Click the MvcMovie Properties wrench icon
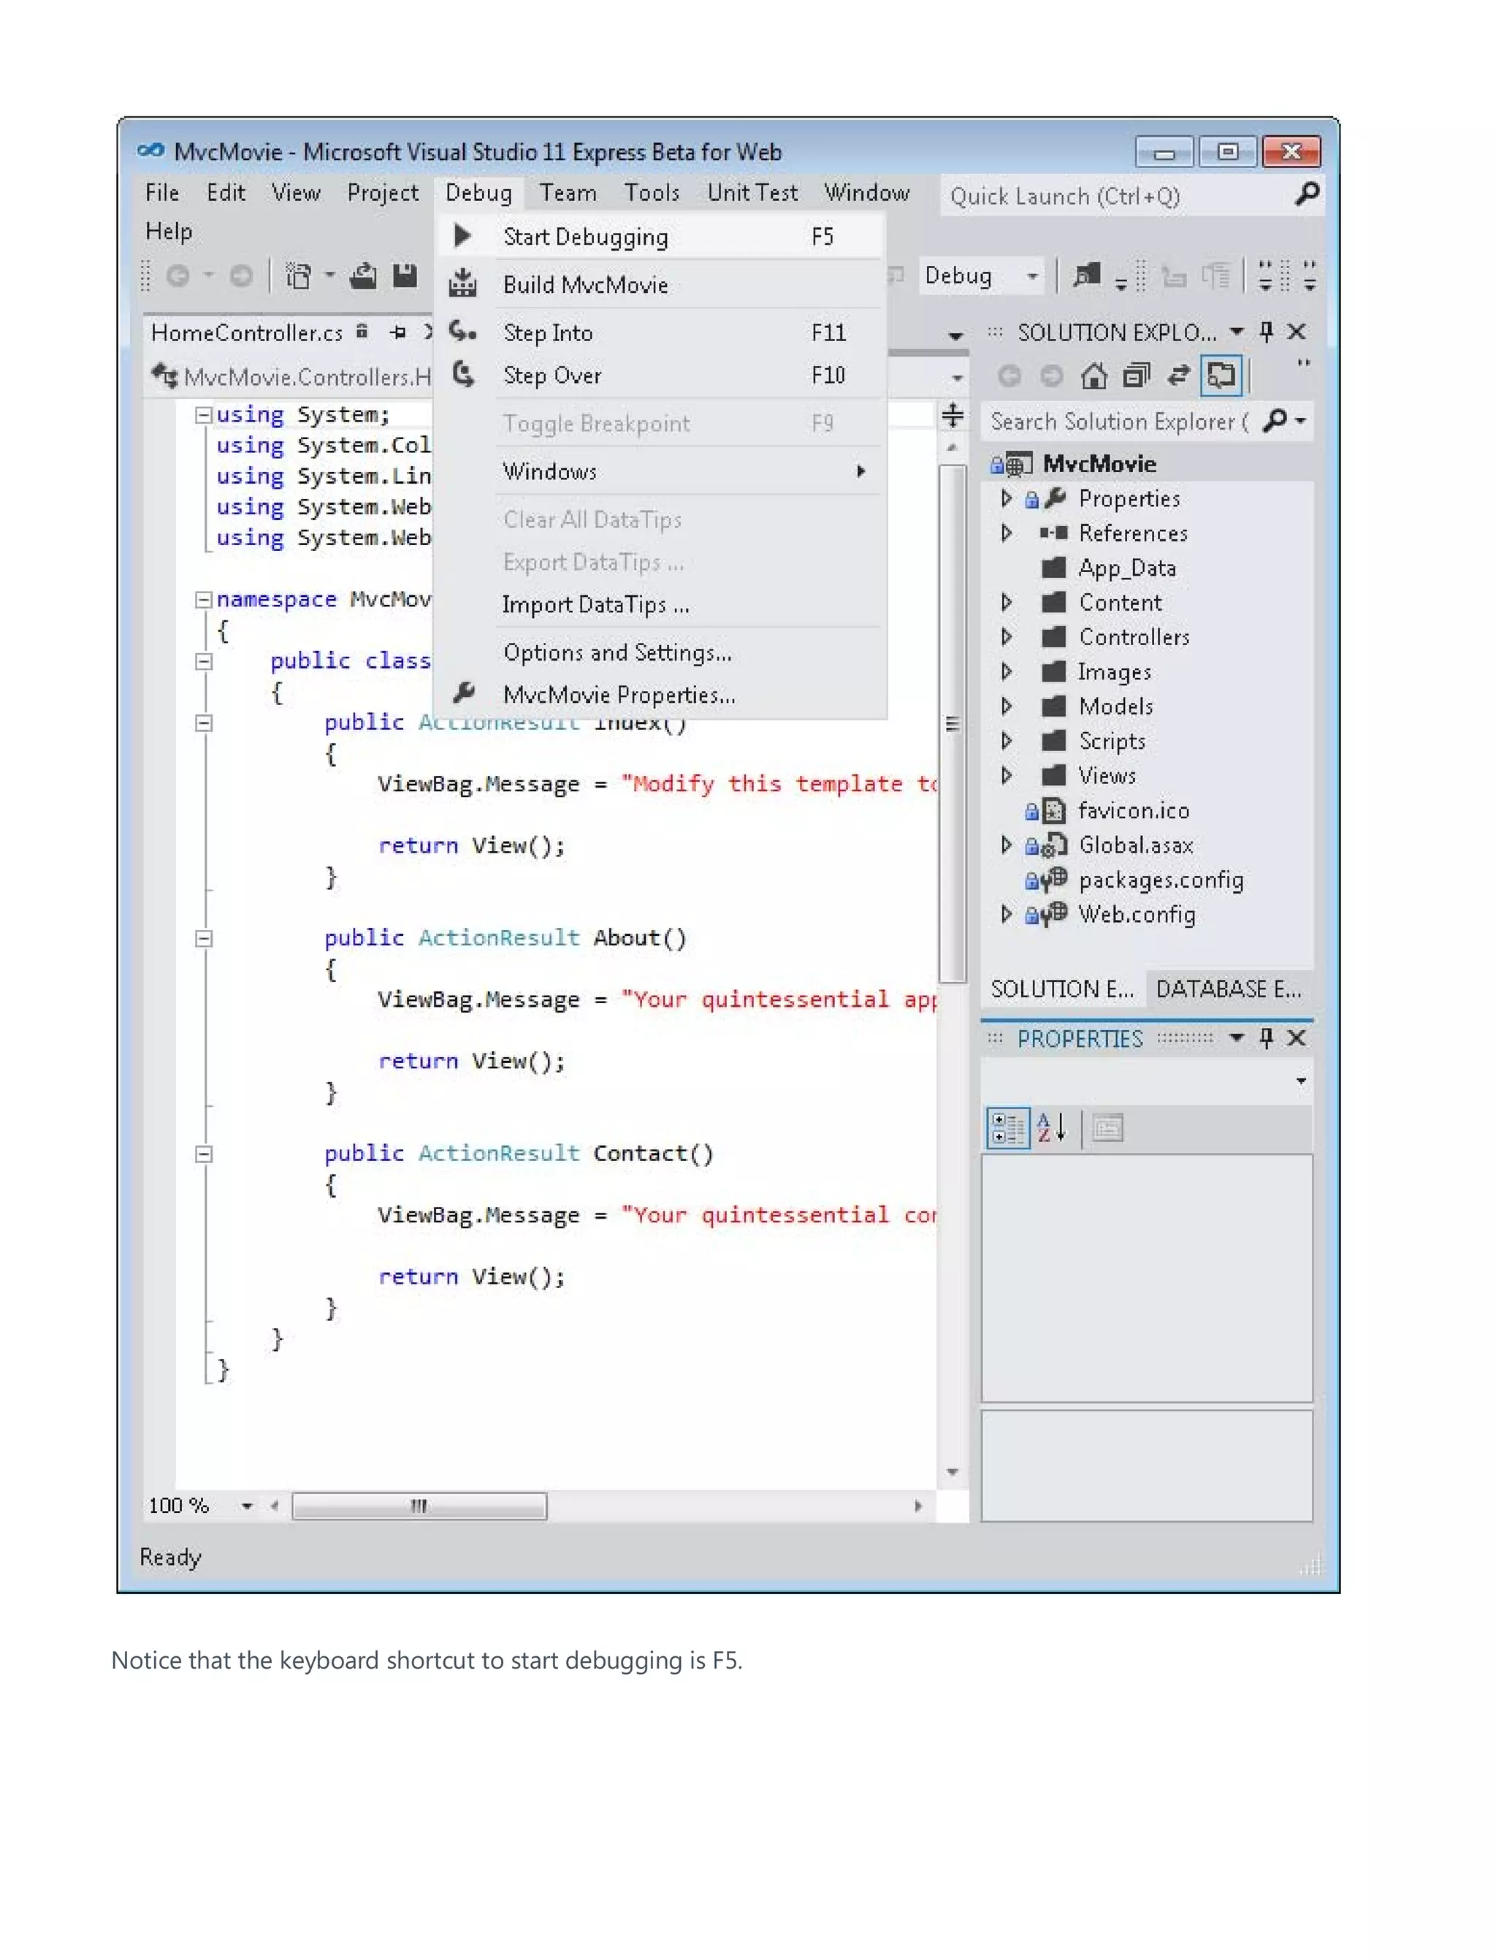Screen dimensions: 1496x1958 click(464, 692)
